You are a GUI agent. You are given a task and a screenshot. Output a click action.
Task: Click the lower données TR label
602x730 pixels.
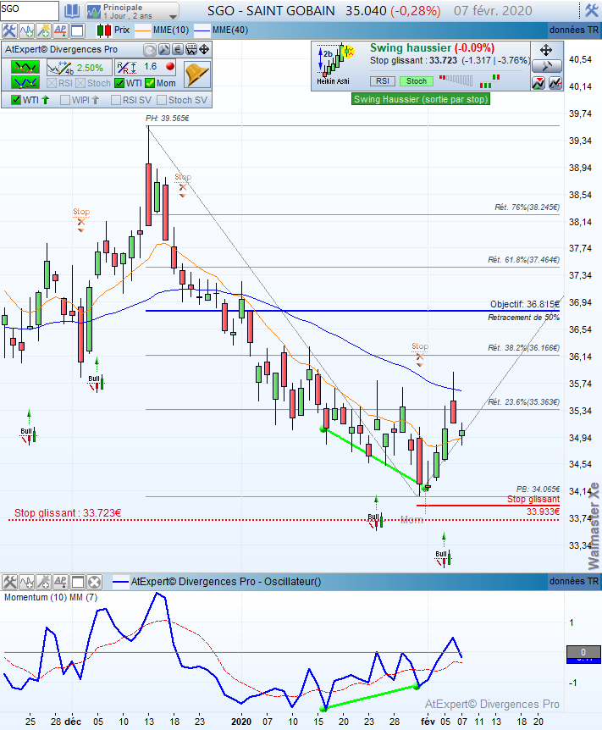[573, 582]
